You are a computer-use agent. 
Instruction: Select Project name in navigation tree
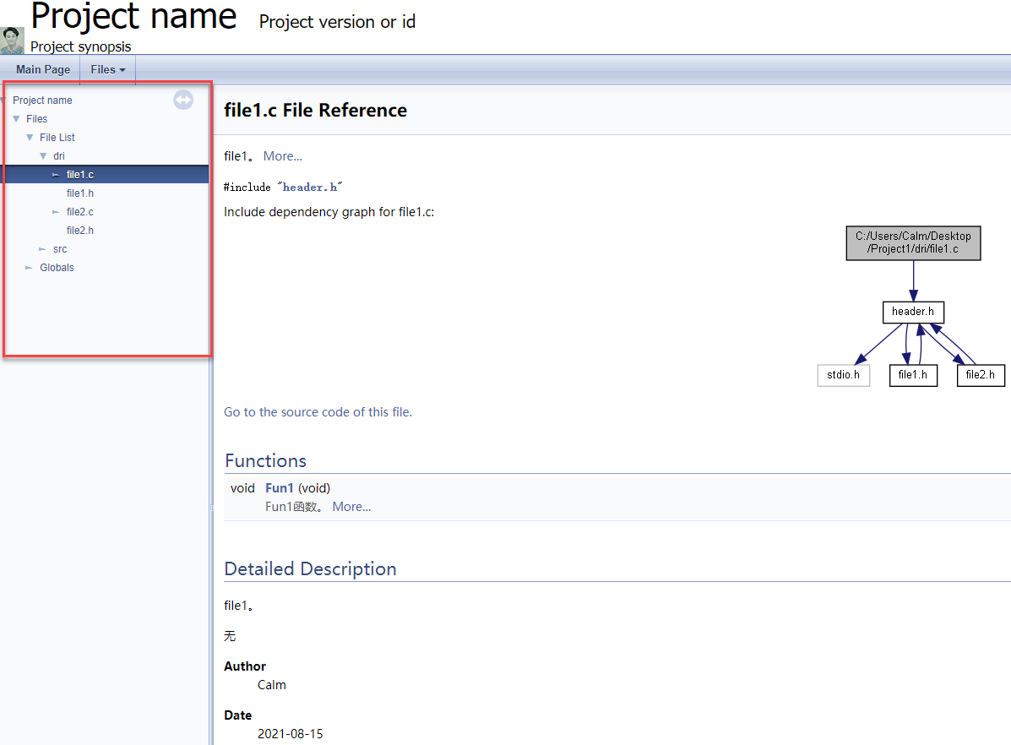coord(42,101)
